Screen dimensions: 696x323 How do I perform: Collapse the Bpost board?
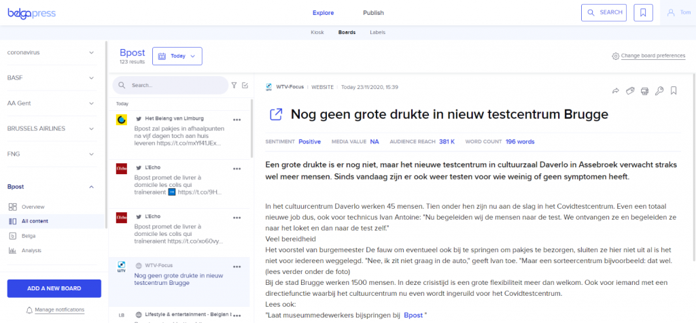pos(92,186)
